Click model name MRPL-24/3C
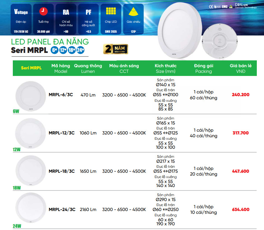This screenshot has height=230, width=264. 62,209
